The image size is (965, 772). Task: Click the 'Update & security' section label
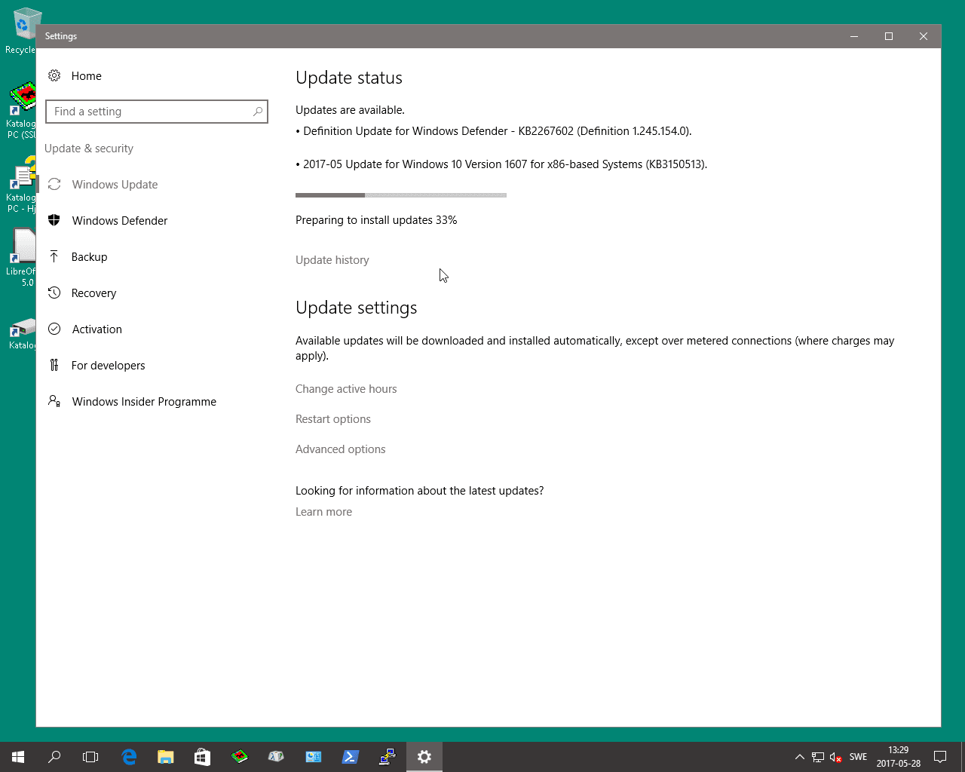pyautogui.click(x=89, y=149)
